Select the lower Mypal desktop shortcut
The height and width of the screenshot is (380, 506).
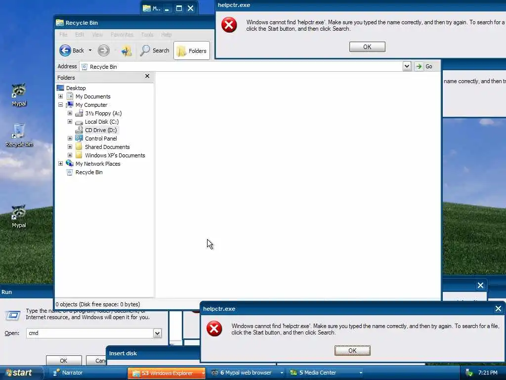coord(19,217)
